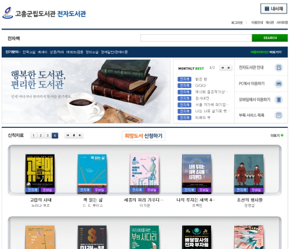Go to the previous Monthly Best page
Viewport: 290px width, 249px height.
223,68
